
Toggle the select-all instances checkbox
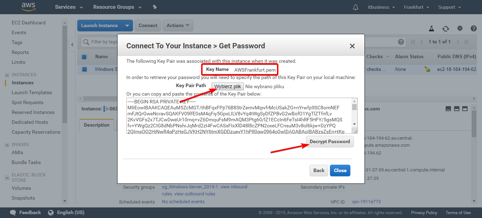[84, 57]
